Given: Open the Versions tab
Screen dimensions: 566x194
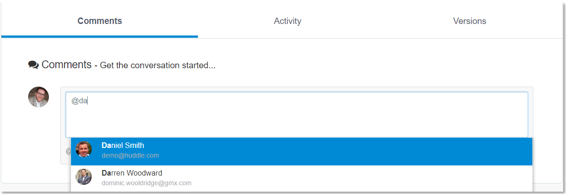Looking at the screenshot, I should pos(470,21).
